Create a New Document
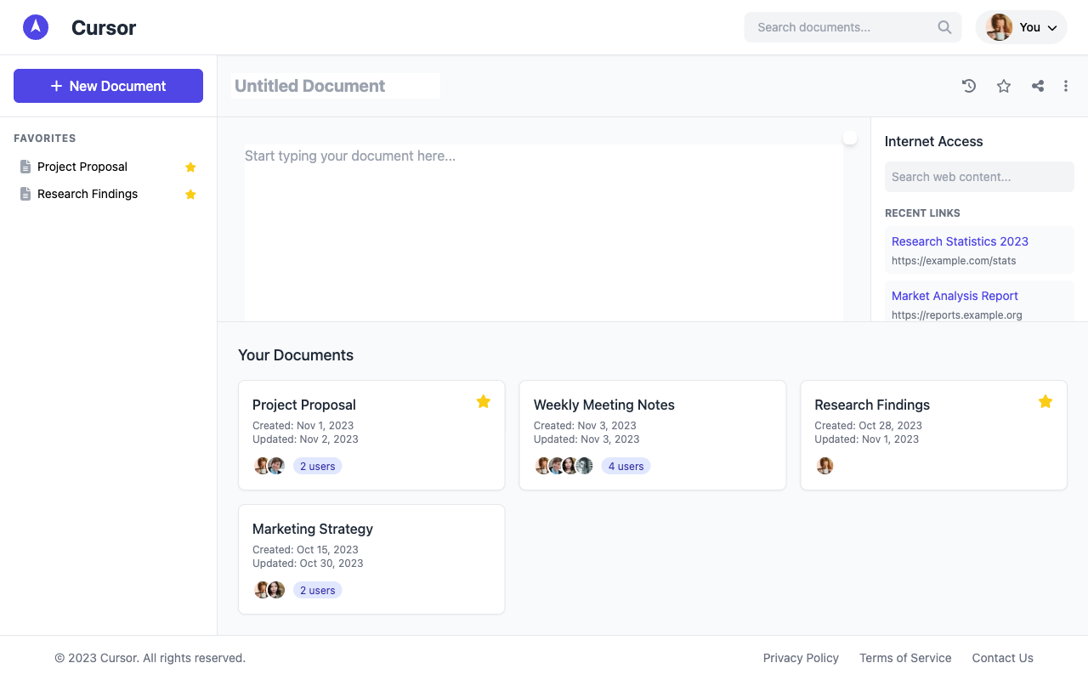This screenshot has height=680, width=1088. pos(108,86)
